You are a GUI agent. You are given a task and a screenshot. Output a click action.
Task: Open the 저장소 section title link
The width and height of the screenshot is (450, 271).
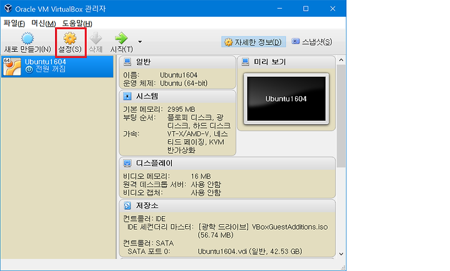pos(147,205)
